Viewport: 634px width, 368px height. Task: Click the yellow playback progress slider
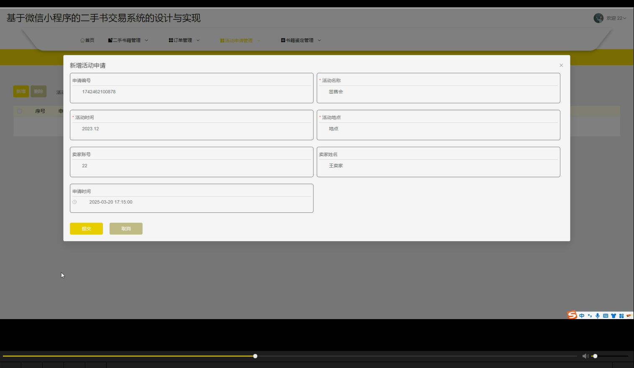(x=255, y=356)
